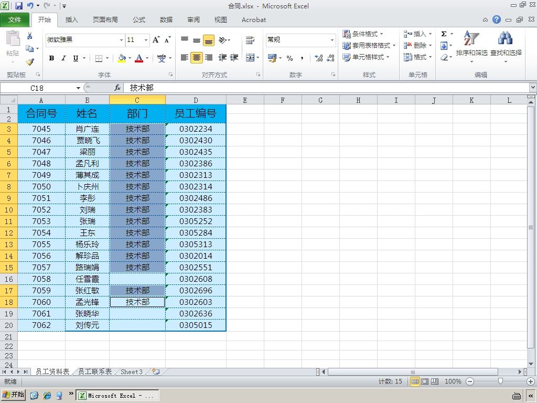Increase decimal places
Screen dimensions: 537x403
coord(318,58)
